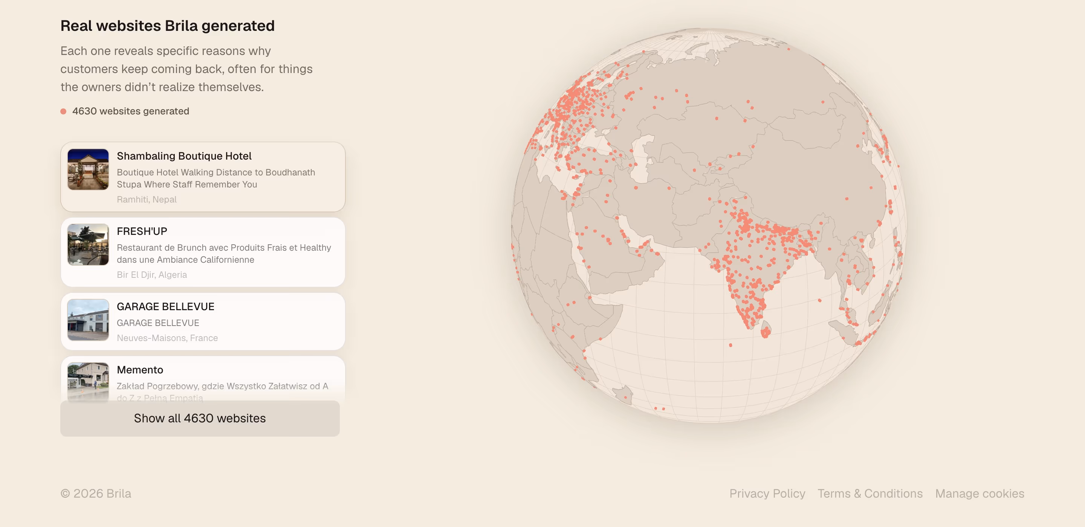Screen dimensions: 1085x527
Task: Show all 4630 websites
Action: (200, 418)
